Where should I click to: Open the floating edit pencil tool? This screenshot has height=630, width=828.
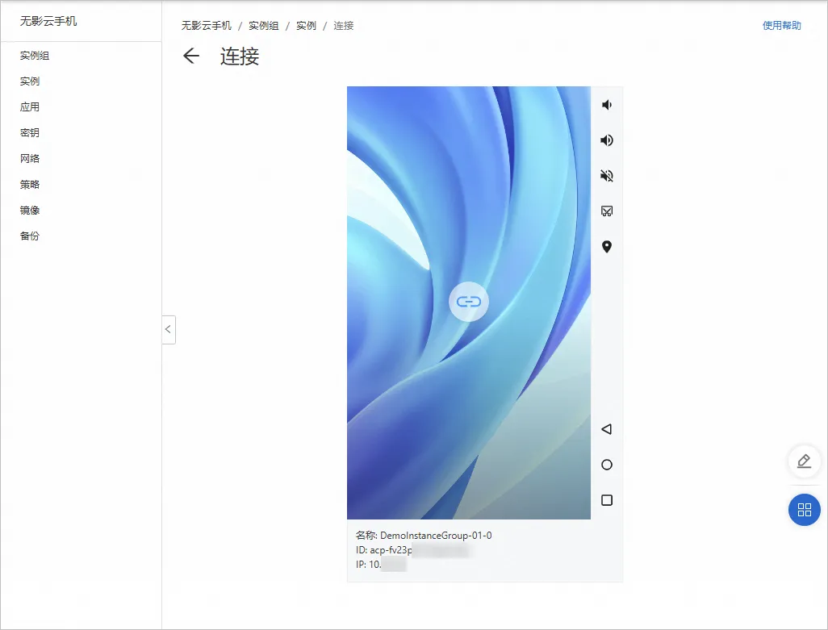(804, 461)
